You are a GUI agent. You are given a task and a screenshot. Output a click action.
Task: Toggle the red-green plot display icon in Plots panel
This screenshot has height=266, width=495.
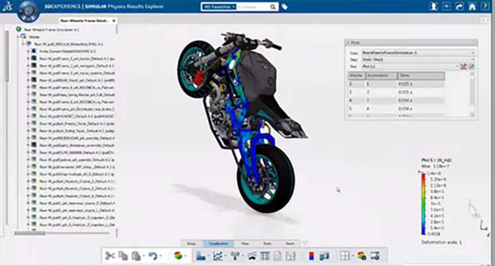click(464, 66)
